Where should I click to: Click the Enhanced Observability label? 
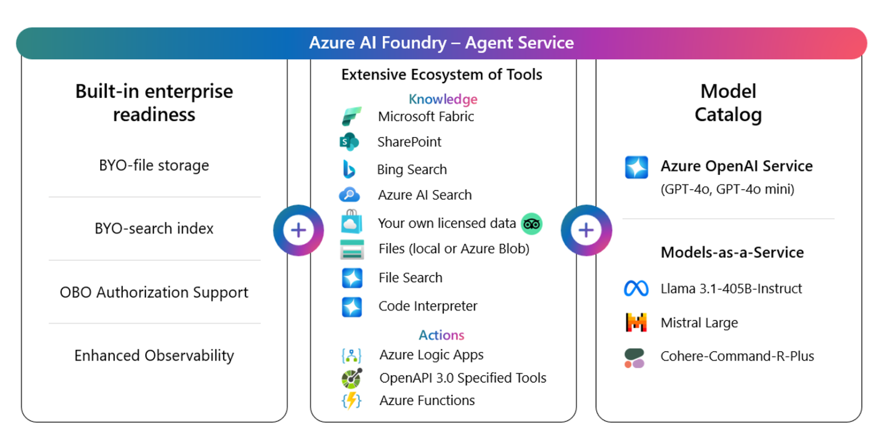coord(154,356)
